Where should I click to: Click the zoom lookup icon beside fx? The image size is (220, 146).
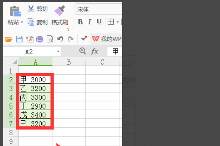pos(83,51)
